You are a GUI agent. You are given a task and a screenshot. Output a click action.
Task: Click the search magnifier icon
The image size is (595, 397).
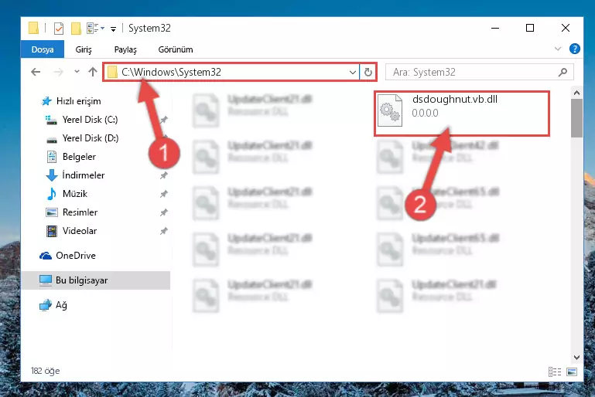click(x=563, y=72)
